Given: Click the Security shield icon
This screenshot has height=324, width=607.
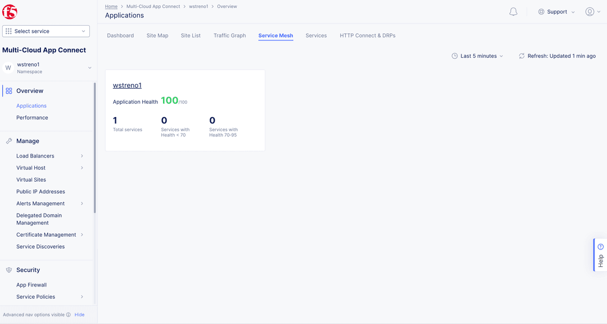Looking at the screenshot, I should point(8,270).
